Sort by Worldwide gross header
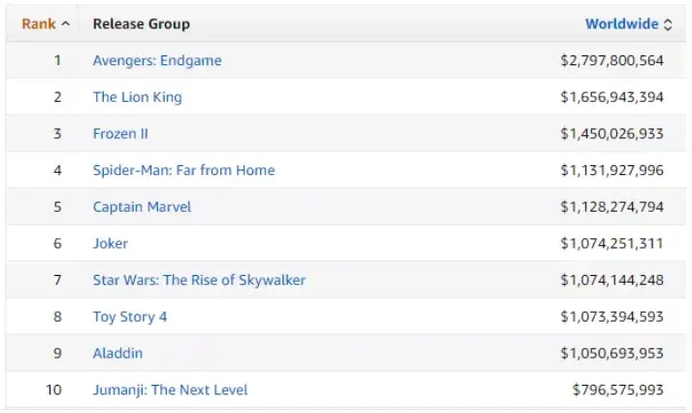Viewport: 692px width, 413px height. pos(621,23)
